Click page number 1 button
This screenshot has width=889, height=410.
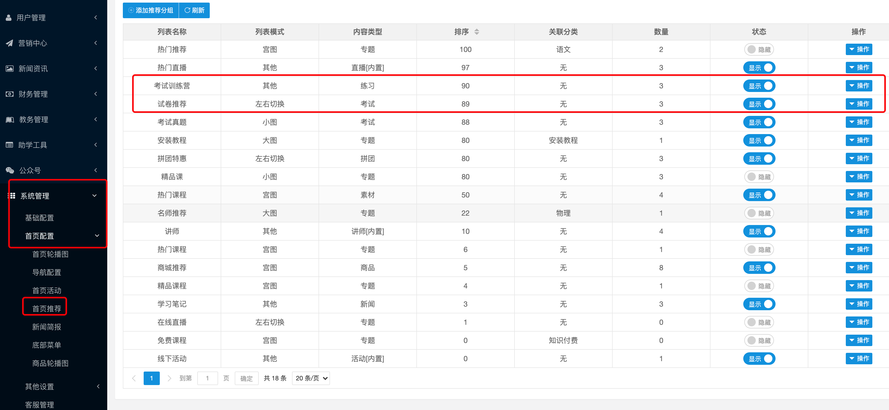click(151, 378)
